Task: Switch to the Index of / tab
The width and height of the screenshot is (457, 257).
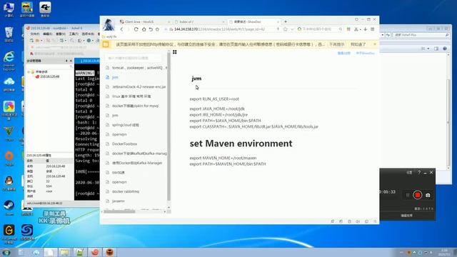Action: pyautogui.click(x=199, y=21)
